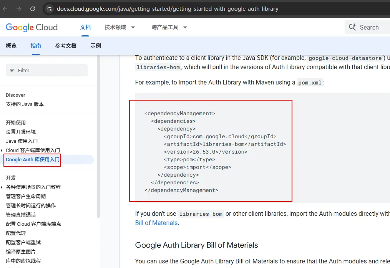Expand the 各种使用场景的入门教程 tree item
Screen dimensions: 390x268
click(2, 187)
